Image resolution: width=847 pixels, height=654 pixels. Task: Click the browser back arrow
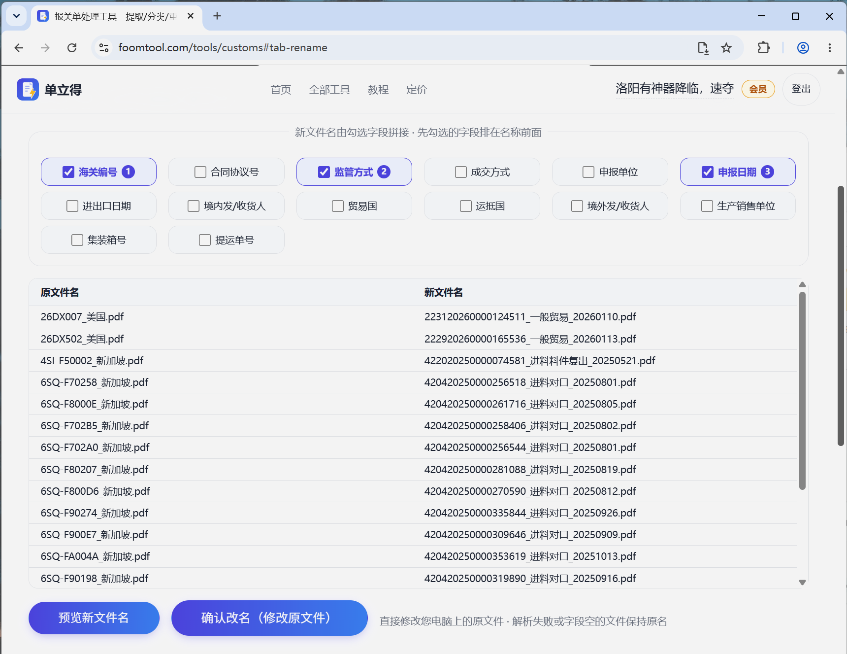point(19,48)
